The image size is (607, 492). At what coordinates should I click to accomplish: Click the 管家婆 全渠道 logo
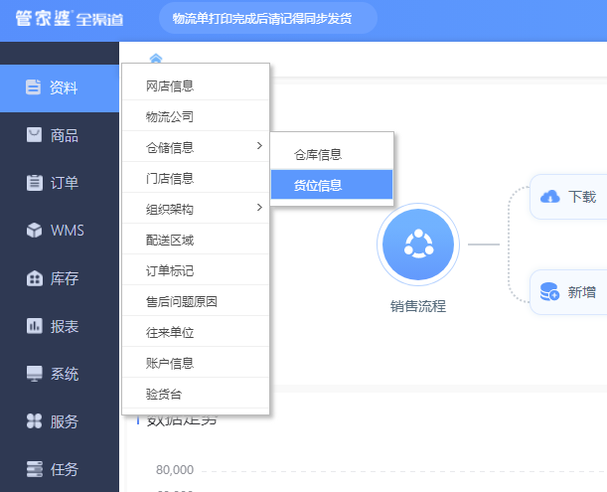point(70,18)
